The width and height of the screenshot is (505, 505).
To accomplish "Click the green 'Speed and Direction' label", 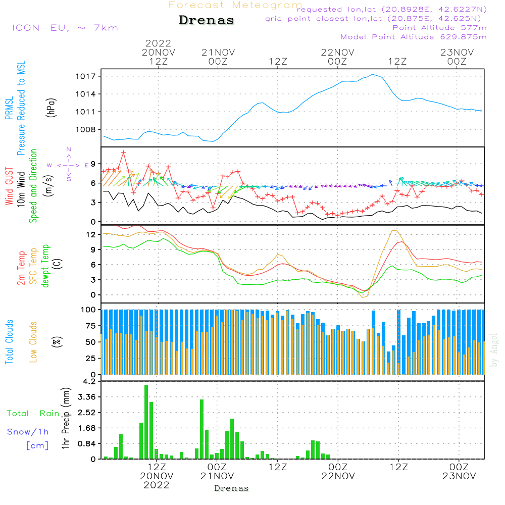I will tap(33, 186).
